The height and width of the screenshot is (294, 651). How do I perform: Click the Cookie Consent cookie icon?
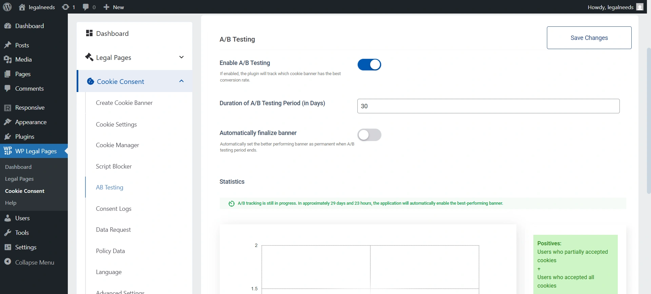tap(91, 81)
